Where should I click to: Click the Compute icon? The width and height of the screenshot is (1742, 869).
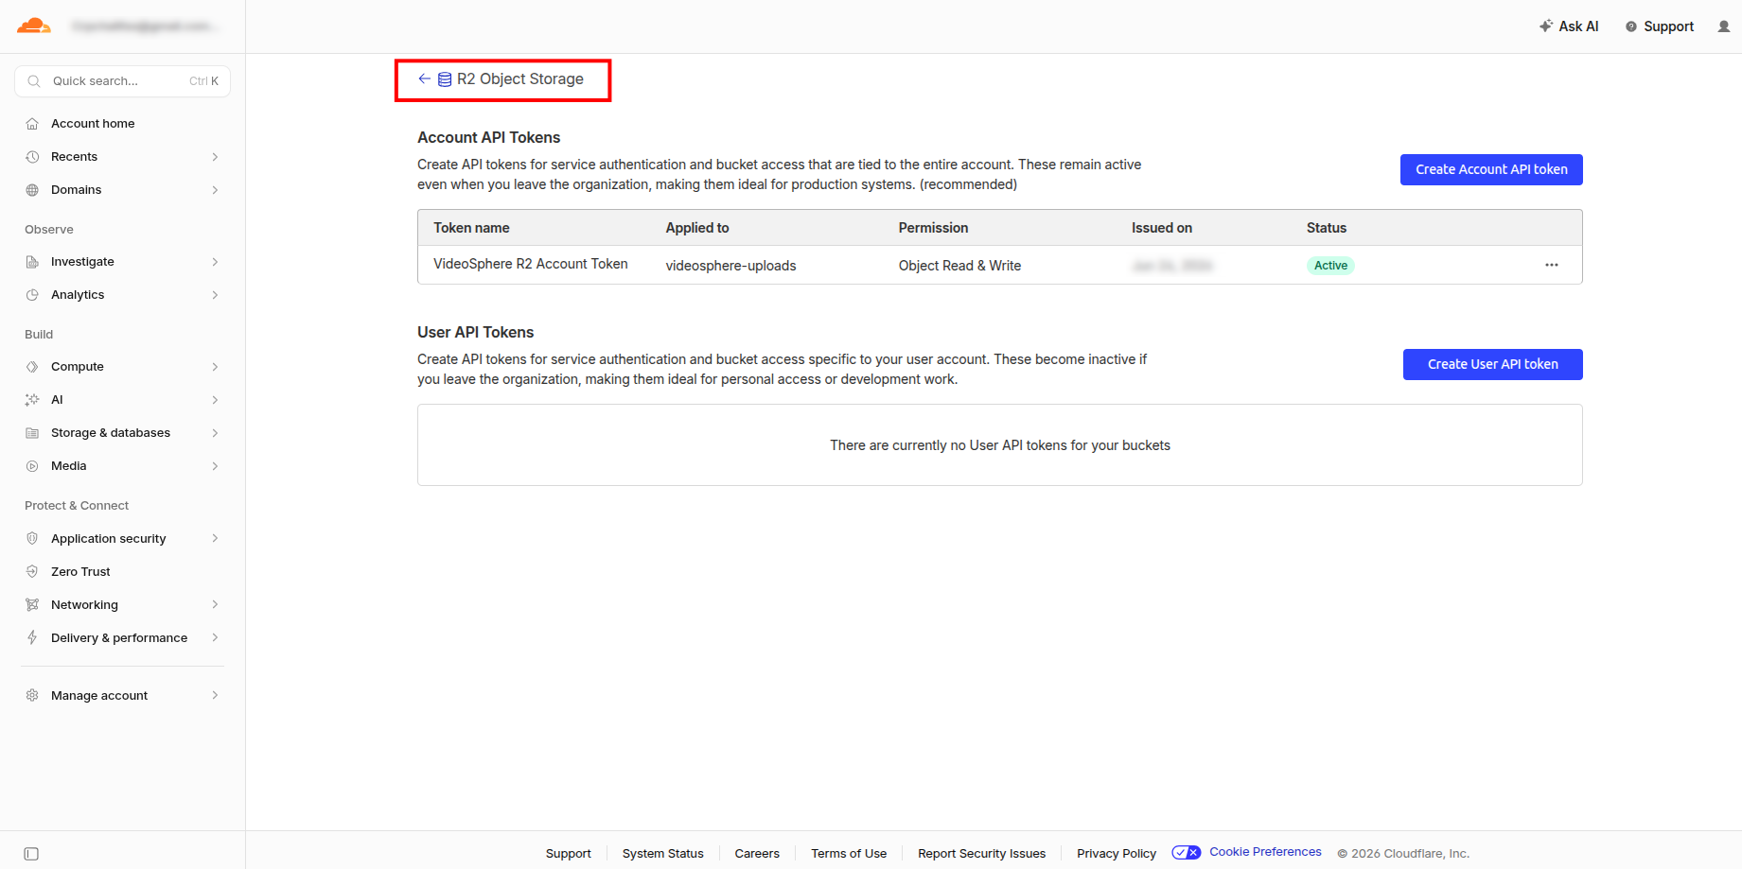(x=32, y=367)
